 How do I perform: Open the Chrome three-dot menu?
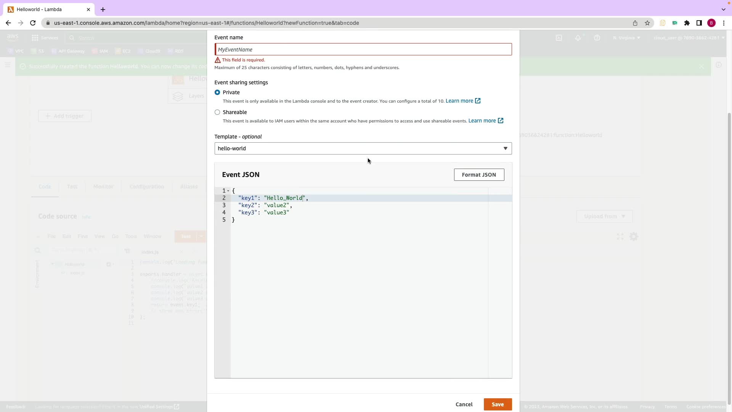724,23
